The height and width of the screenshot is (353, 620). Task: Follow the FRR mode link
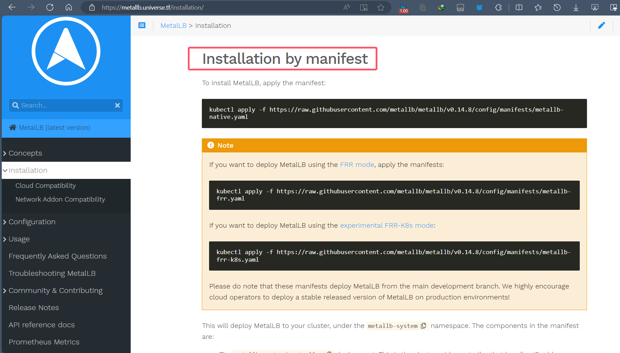coord(357,164)
